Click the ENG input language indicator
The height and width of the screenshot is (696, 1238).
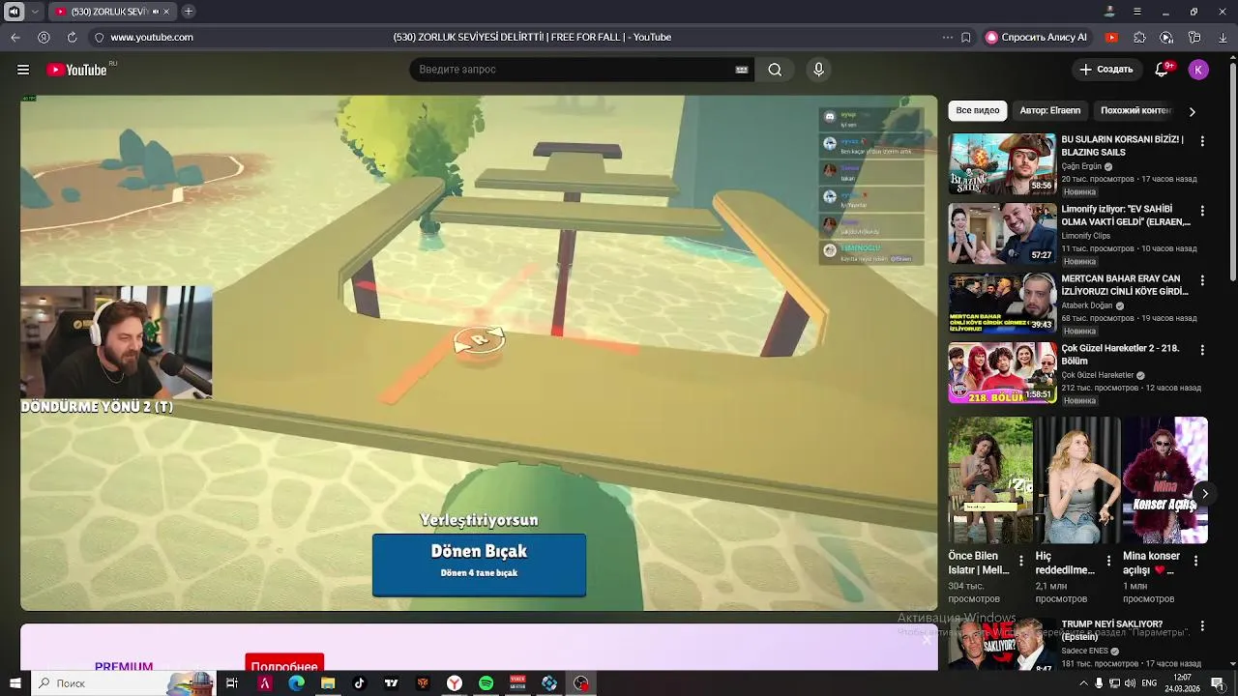(x=1149, y=683)
